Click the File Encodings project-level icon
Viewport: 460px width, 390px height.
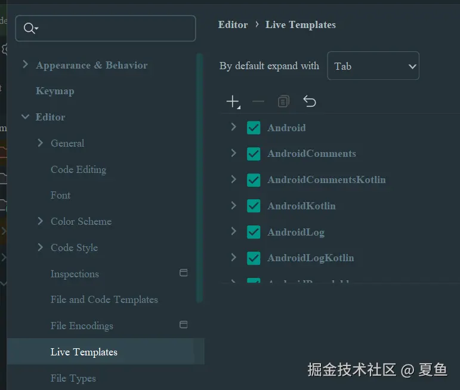(x=184, y=325)
